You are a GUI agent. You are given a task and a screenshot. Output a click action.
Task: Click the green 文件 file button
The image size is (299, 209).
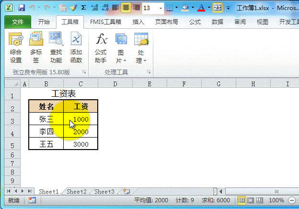[18, 22]
